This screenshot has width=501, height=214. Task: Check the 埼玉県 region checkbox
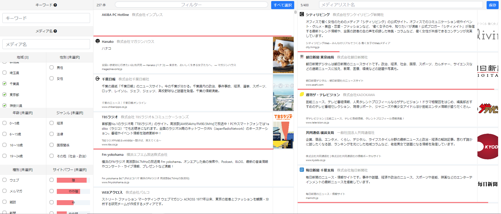tap(4, 73)
